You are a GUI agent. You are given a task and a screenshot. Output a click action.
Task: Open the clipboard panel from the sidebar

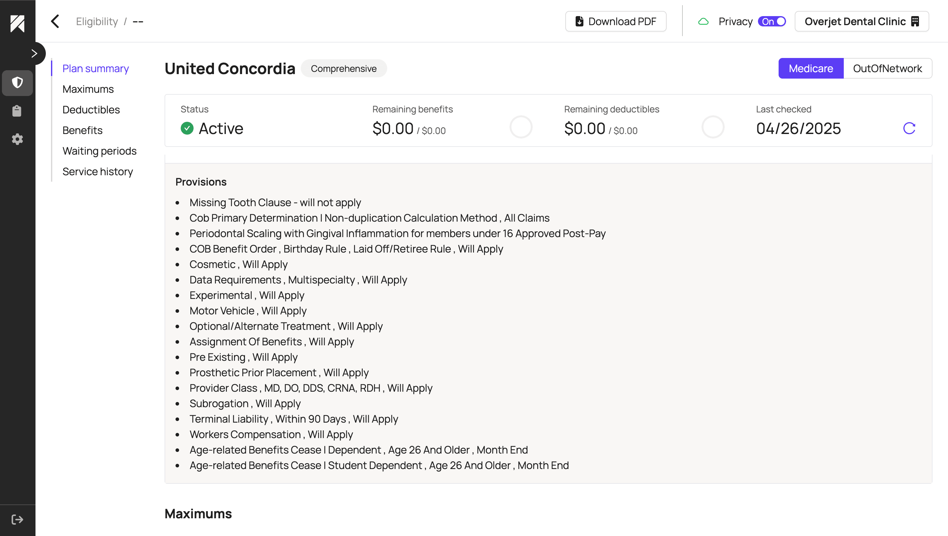[17, 111]
